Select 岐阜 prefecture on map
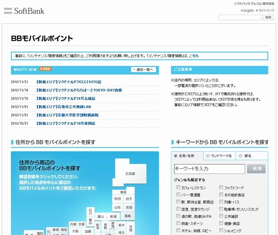This screenshot has width=278, height=235. pyautogui.click(x=98, y=226)
